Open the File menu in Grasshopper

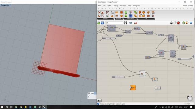(100, 6)
